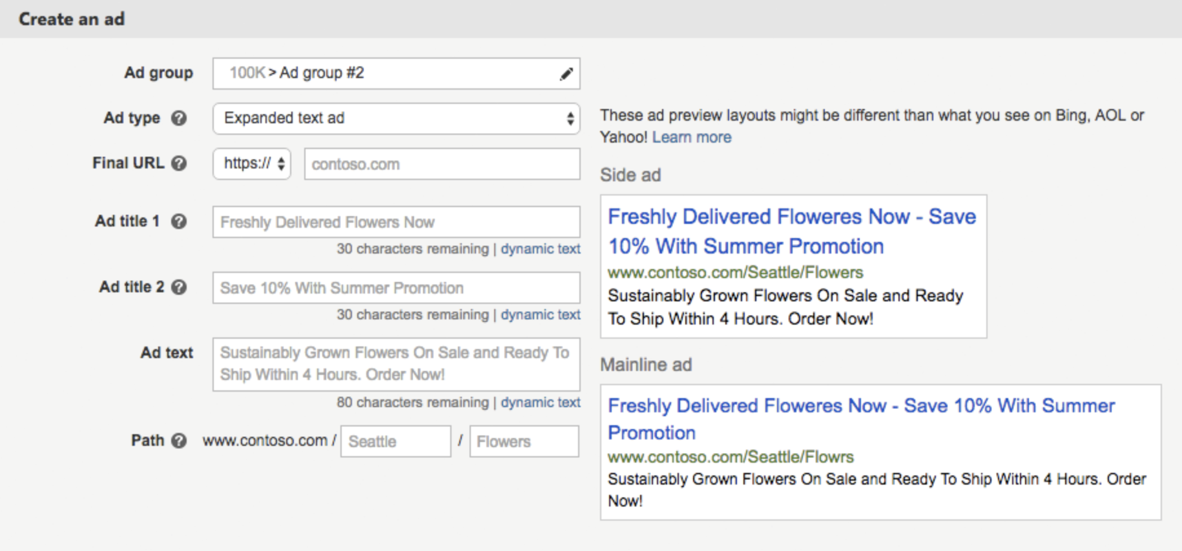Viewport: 1182px width, 551px height.
Task: Click the Ad text field label
Action: [167, 353]
